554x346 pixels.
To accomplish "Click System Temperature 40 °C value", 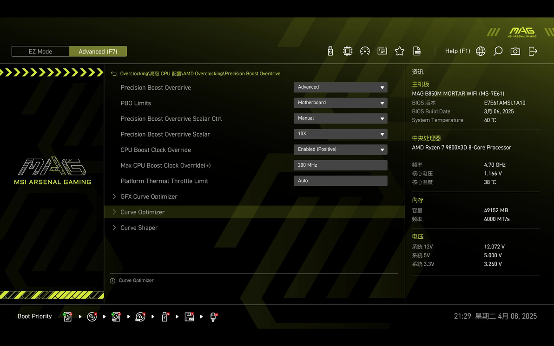I will pyautogui.click(x=490, y=120).
